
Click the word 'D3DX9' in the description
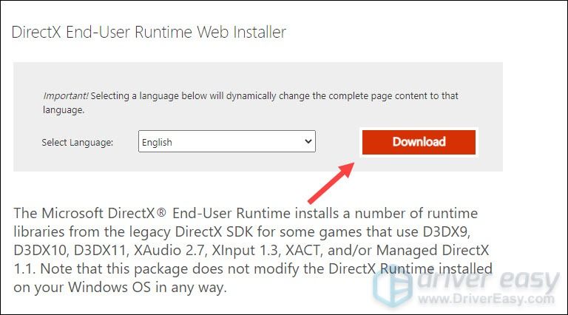coord(446,231)
